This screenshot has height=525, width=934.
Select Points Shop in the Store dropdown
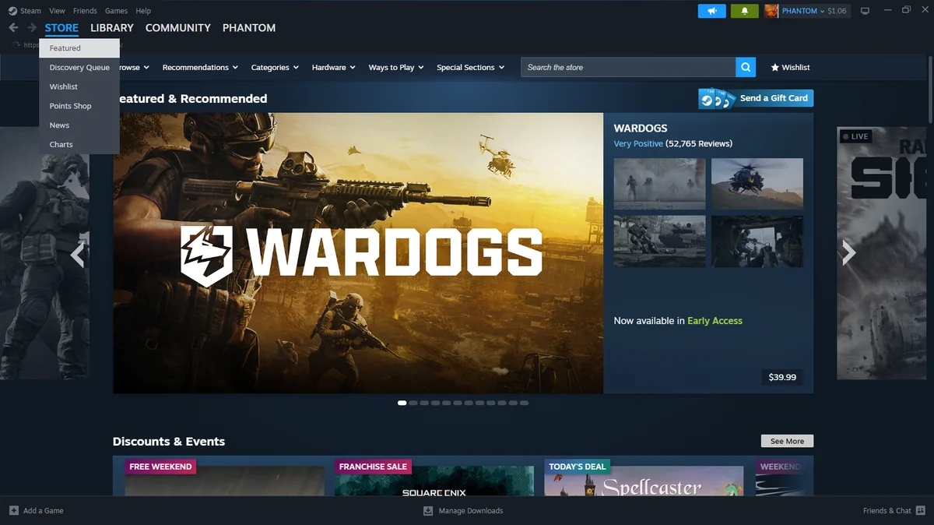point(79,106)
